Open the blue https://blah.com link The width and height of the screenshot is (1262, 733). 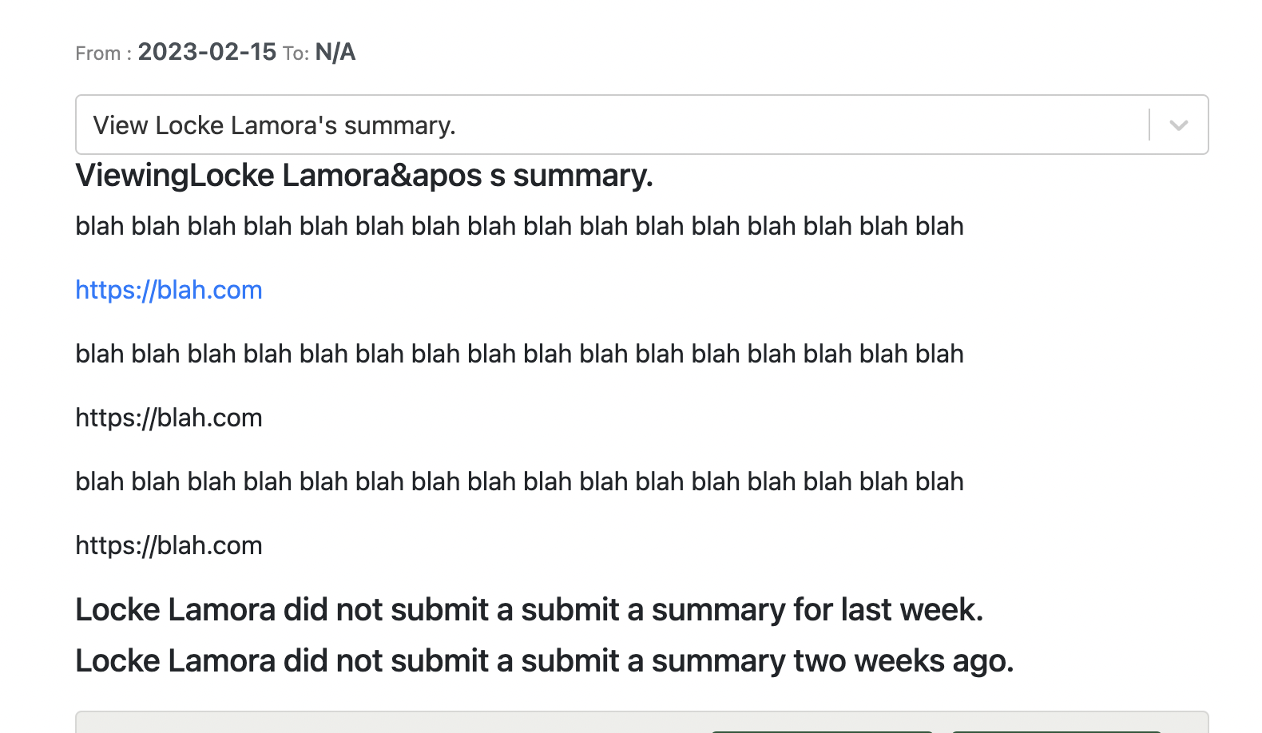(x=169, y=290)
